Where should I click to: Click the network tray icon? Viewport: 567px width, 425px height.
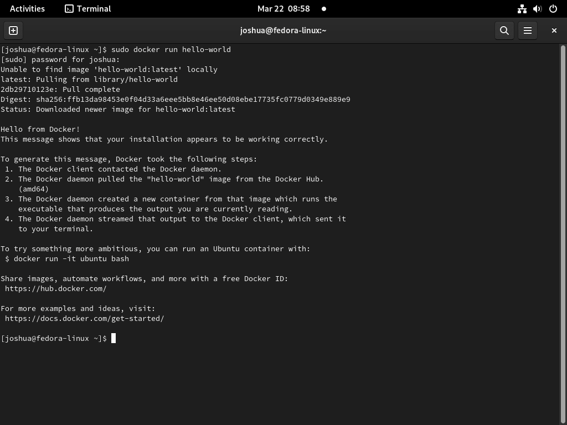(521, 8)
